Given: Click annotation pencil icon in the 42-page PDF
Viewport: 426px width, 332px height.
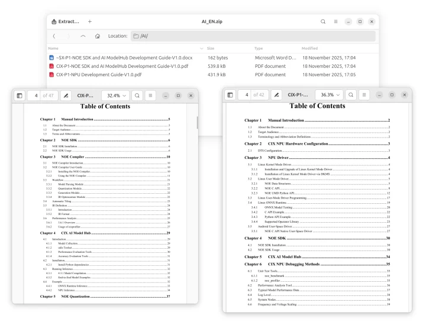Looking at the screenshot, I should click(276, 95).
